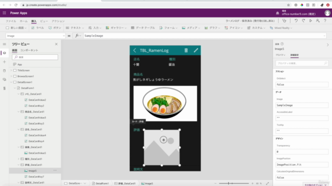Select DataCardValue5 in the tree view
Screen dimensions: 332x186
37,153
